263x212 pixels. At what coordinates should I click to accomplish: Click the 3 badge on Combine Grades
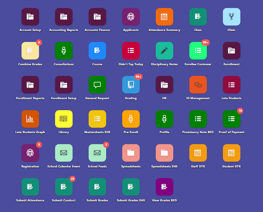(x=39, y=42)
